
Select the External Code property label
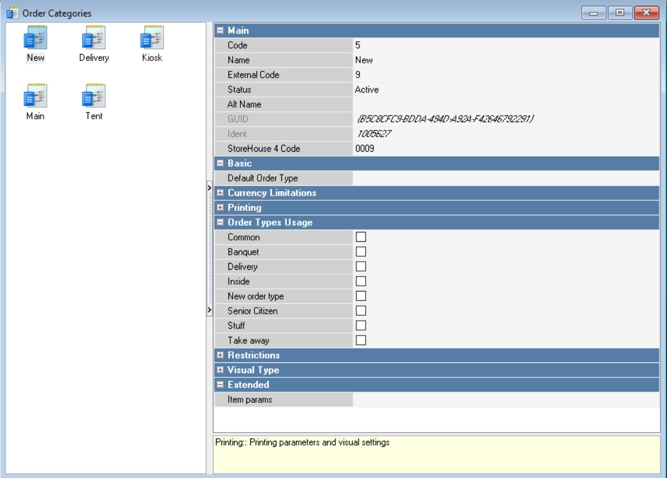(x=253, y=75)
